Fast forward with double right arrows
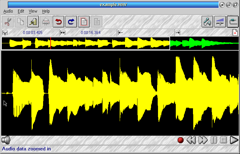240x154 pixels. click(x=203, y=140)
